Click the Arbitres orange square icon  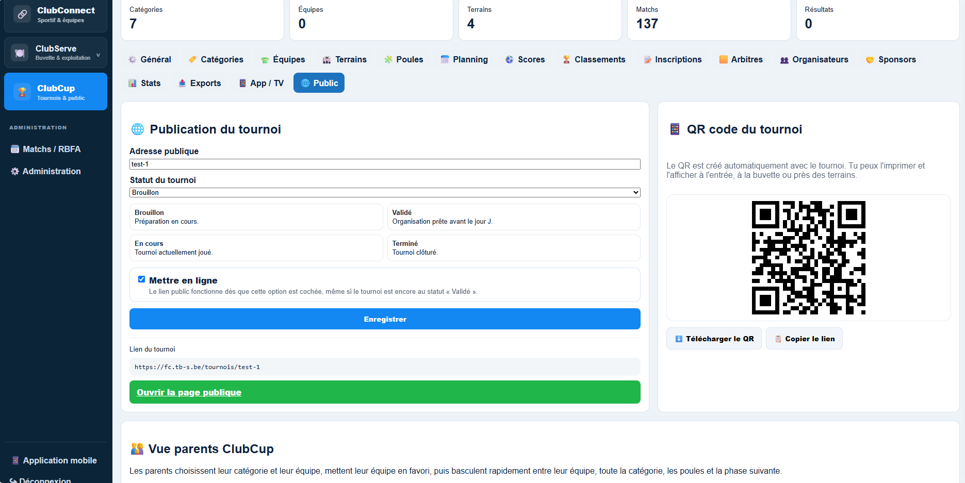point(723,59)
